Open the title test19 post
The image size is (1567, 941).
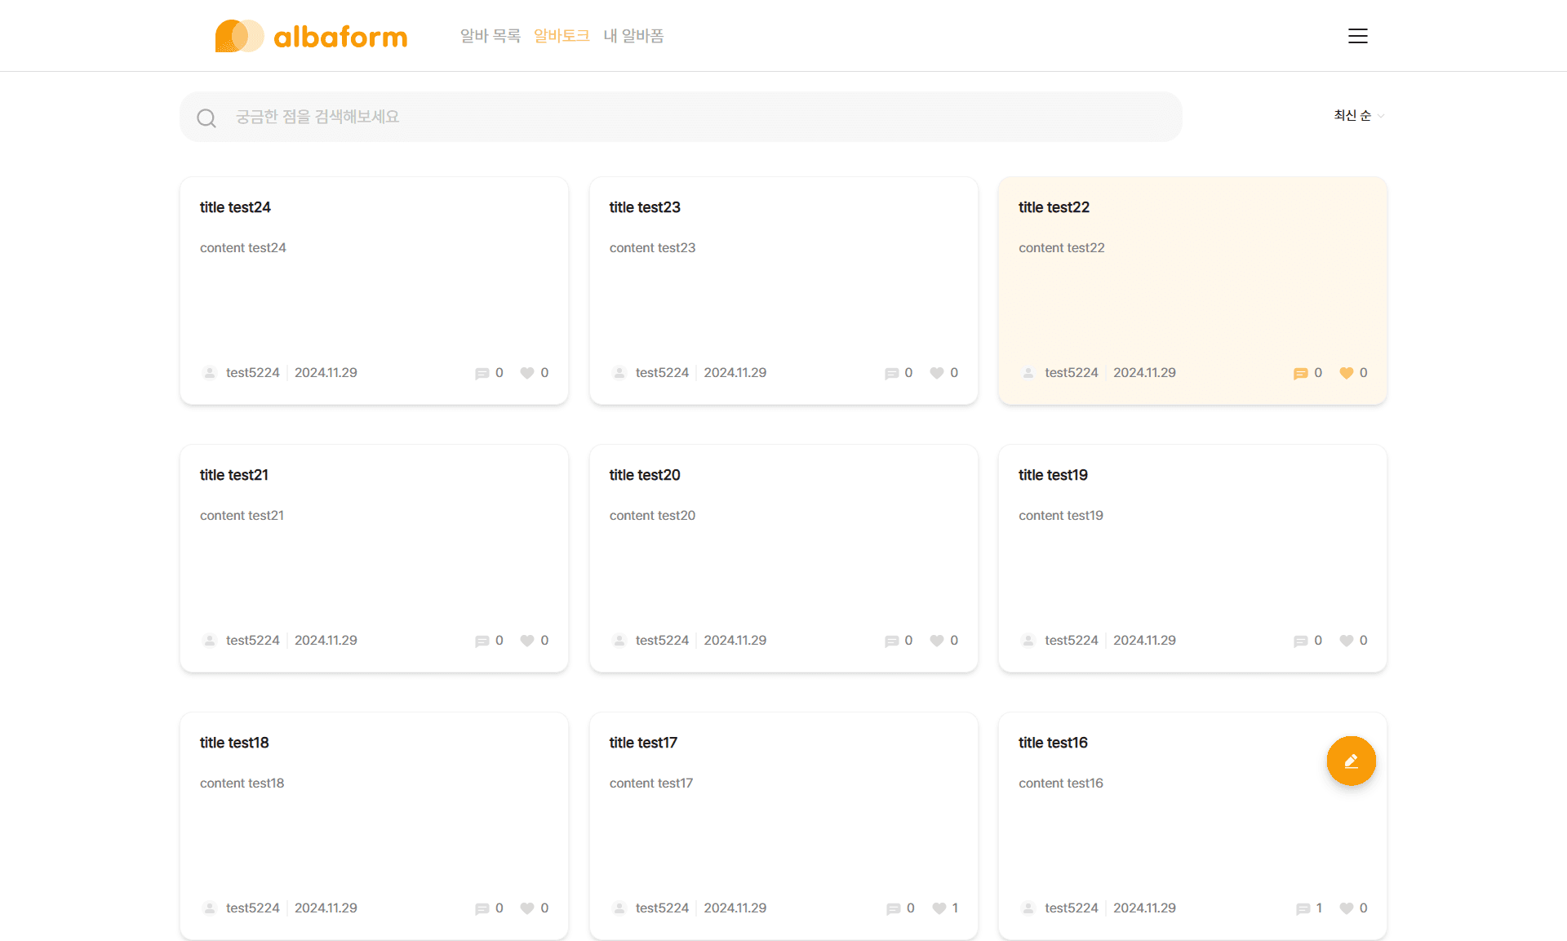pyautogui.click(x=1052, y=475)
